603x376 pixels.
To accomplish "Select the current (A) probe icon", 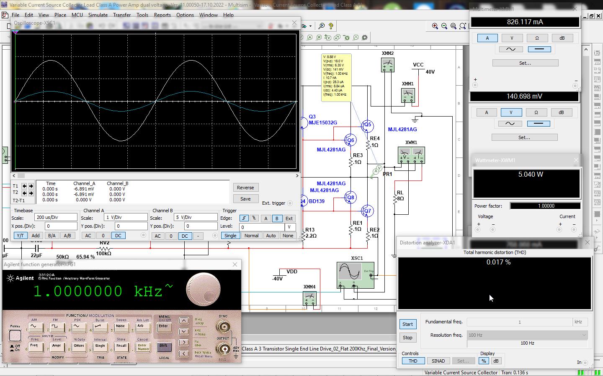I will click(309, 37).
